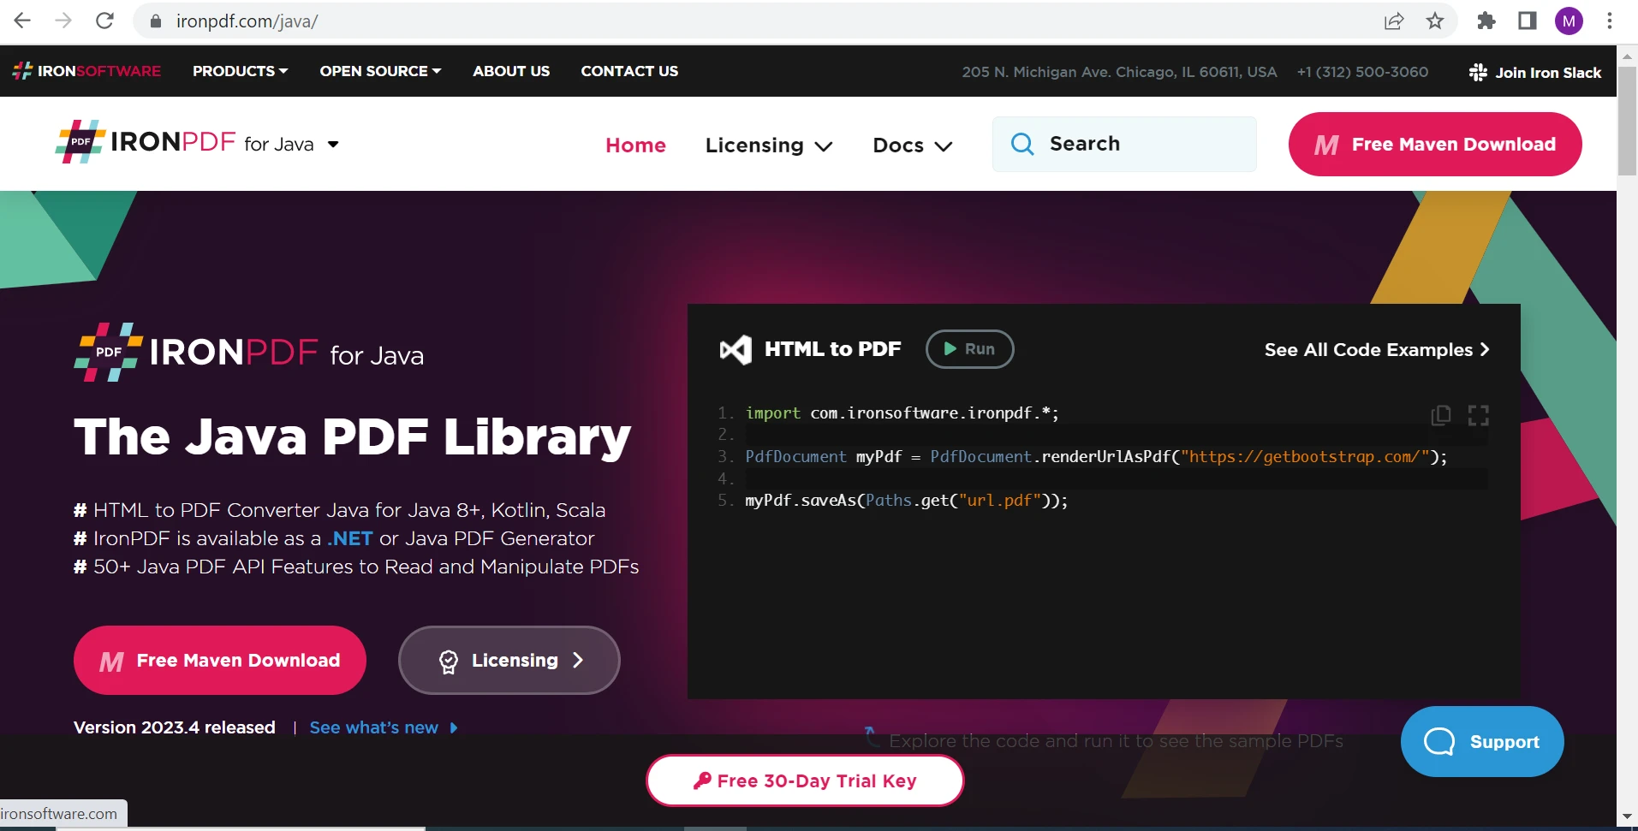Screen dimensions: 1638x831
Task: Click the code line with renderUrlAsPdf
Action: pyautogui.click(x=1096, y=457)
